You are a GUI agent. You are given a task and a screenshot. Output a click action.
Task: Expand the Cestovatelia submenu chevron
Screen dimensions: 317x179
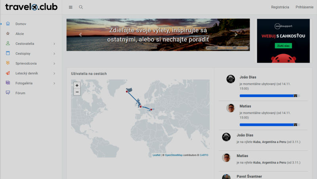(54, 44)
